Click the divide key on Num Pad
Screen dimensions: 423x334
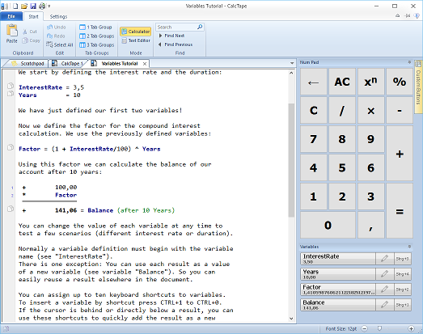(x=342, y=111)
